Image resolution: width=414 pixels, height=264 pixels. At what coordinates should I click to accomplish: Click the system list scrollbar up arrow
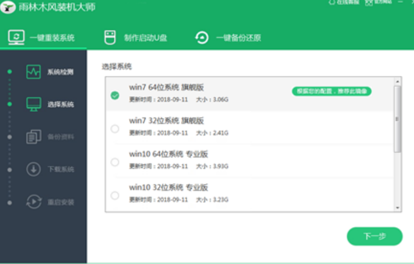397,82
